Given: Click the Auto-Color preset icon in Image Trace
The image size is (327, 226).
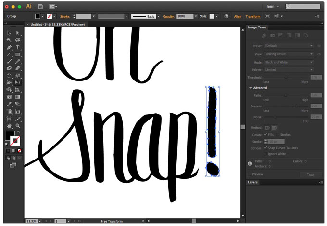Looking at the screenshot, I should click(x=264, y=35).
